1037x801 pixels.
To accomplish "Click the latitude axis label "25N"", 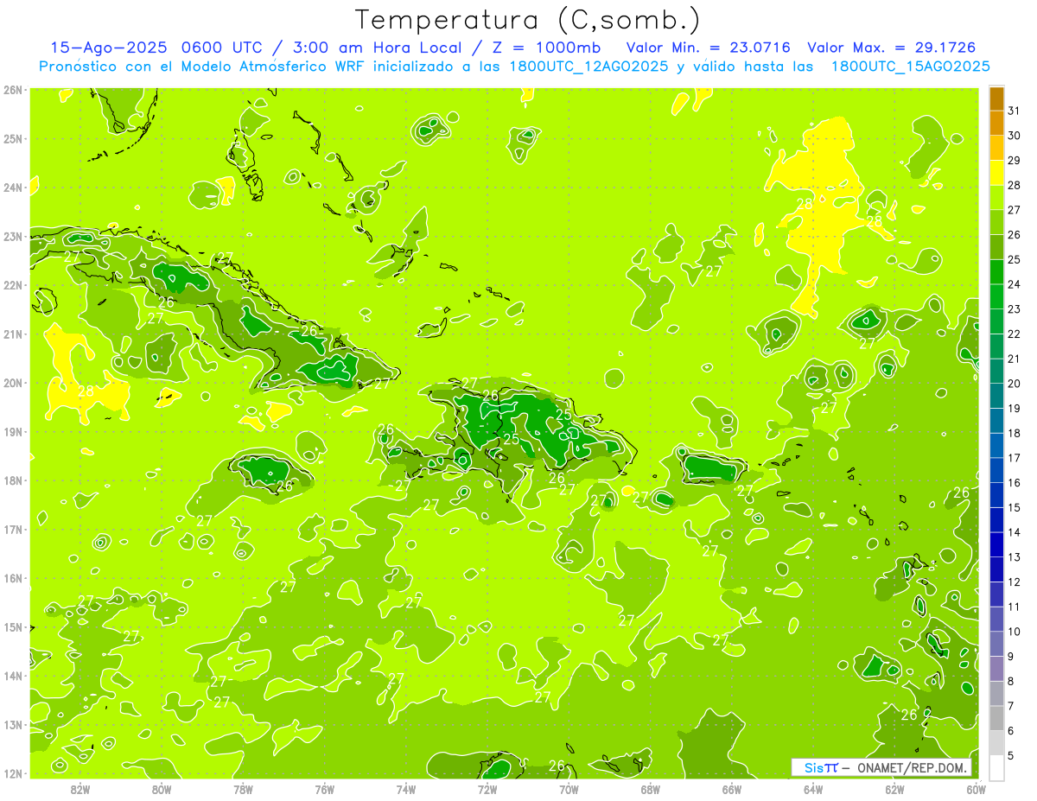I will [13, 139].
